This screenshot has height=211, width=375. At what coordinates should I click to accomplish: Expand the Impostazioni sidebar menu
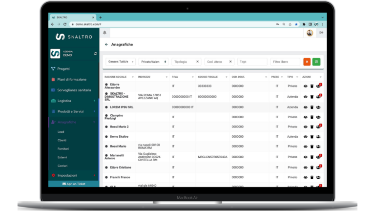point(74,175)
